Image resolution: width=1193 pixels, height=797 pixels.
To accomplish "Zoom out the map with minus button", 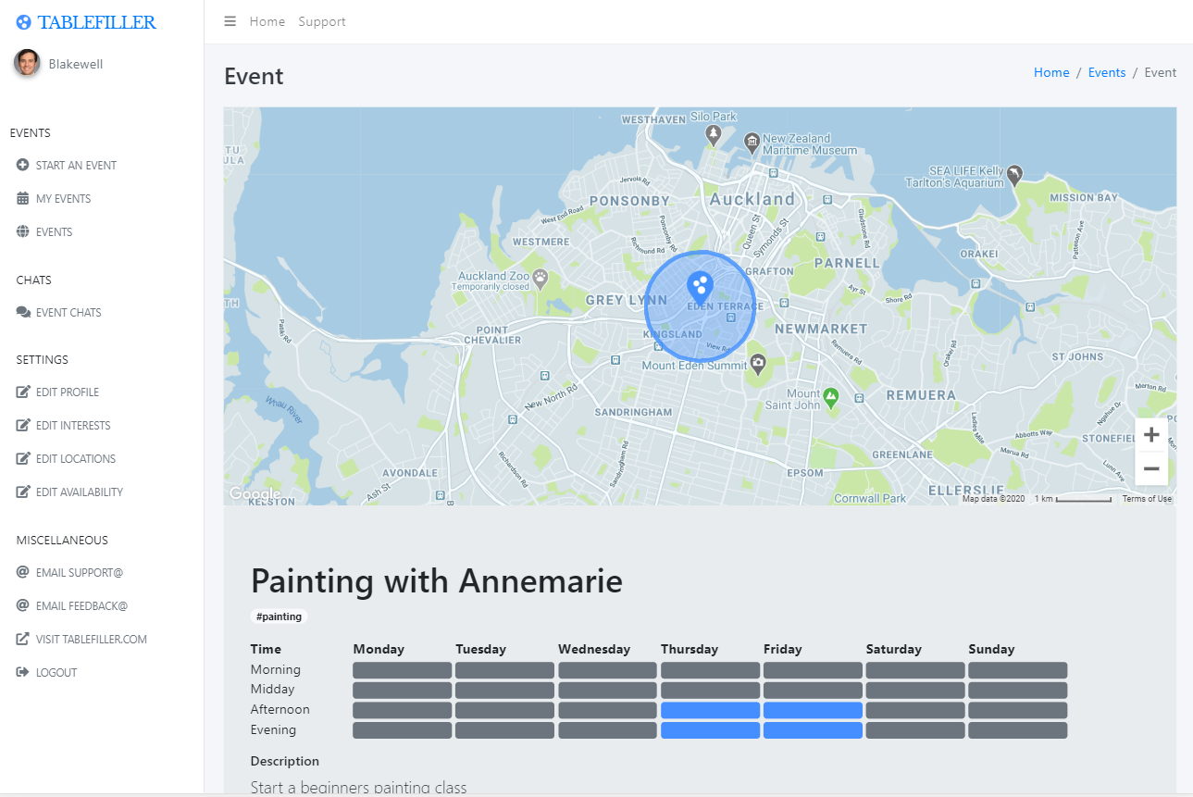I will point(1151,468).
